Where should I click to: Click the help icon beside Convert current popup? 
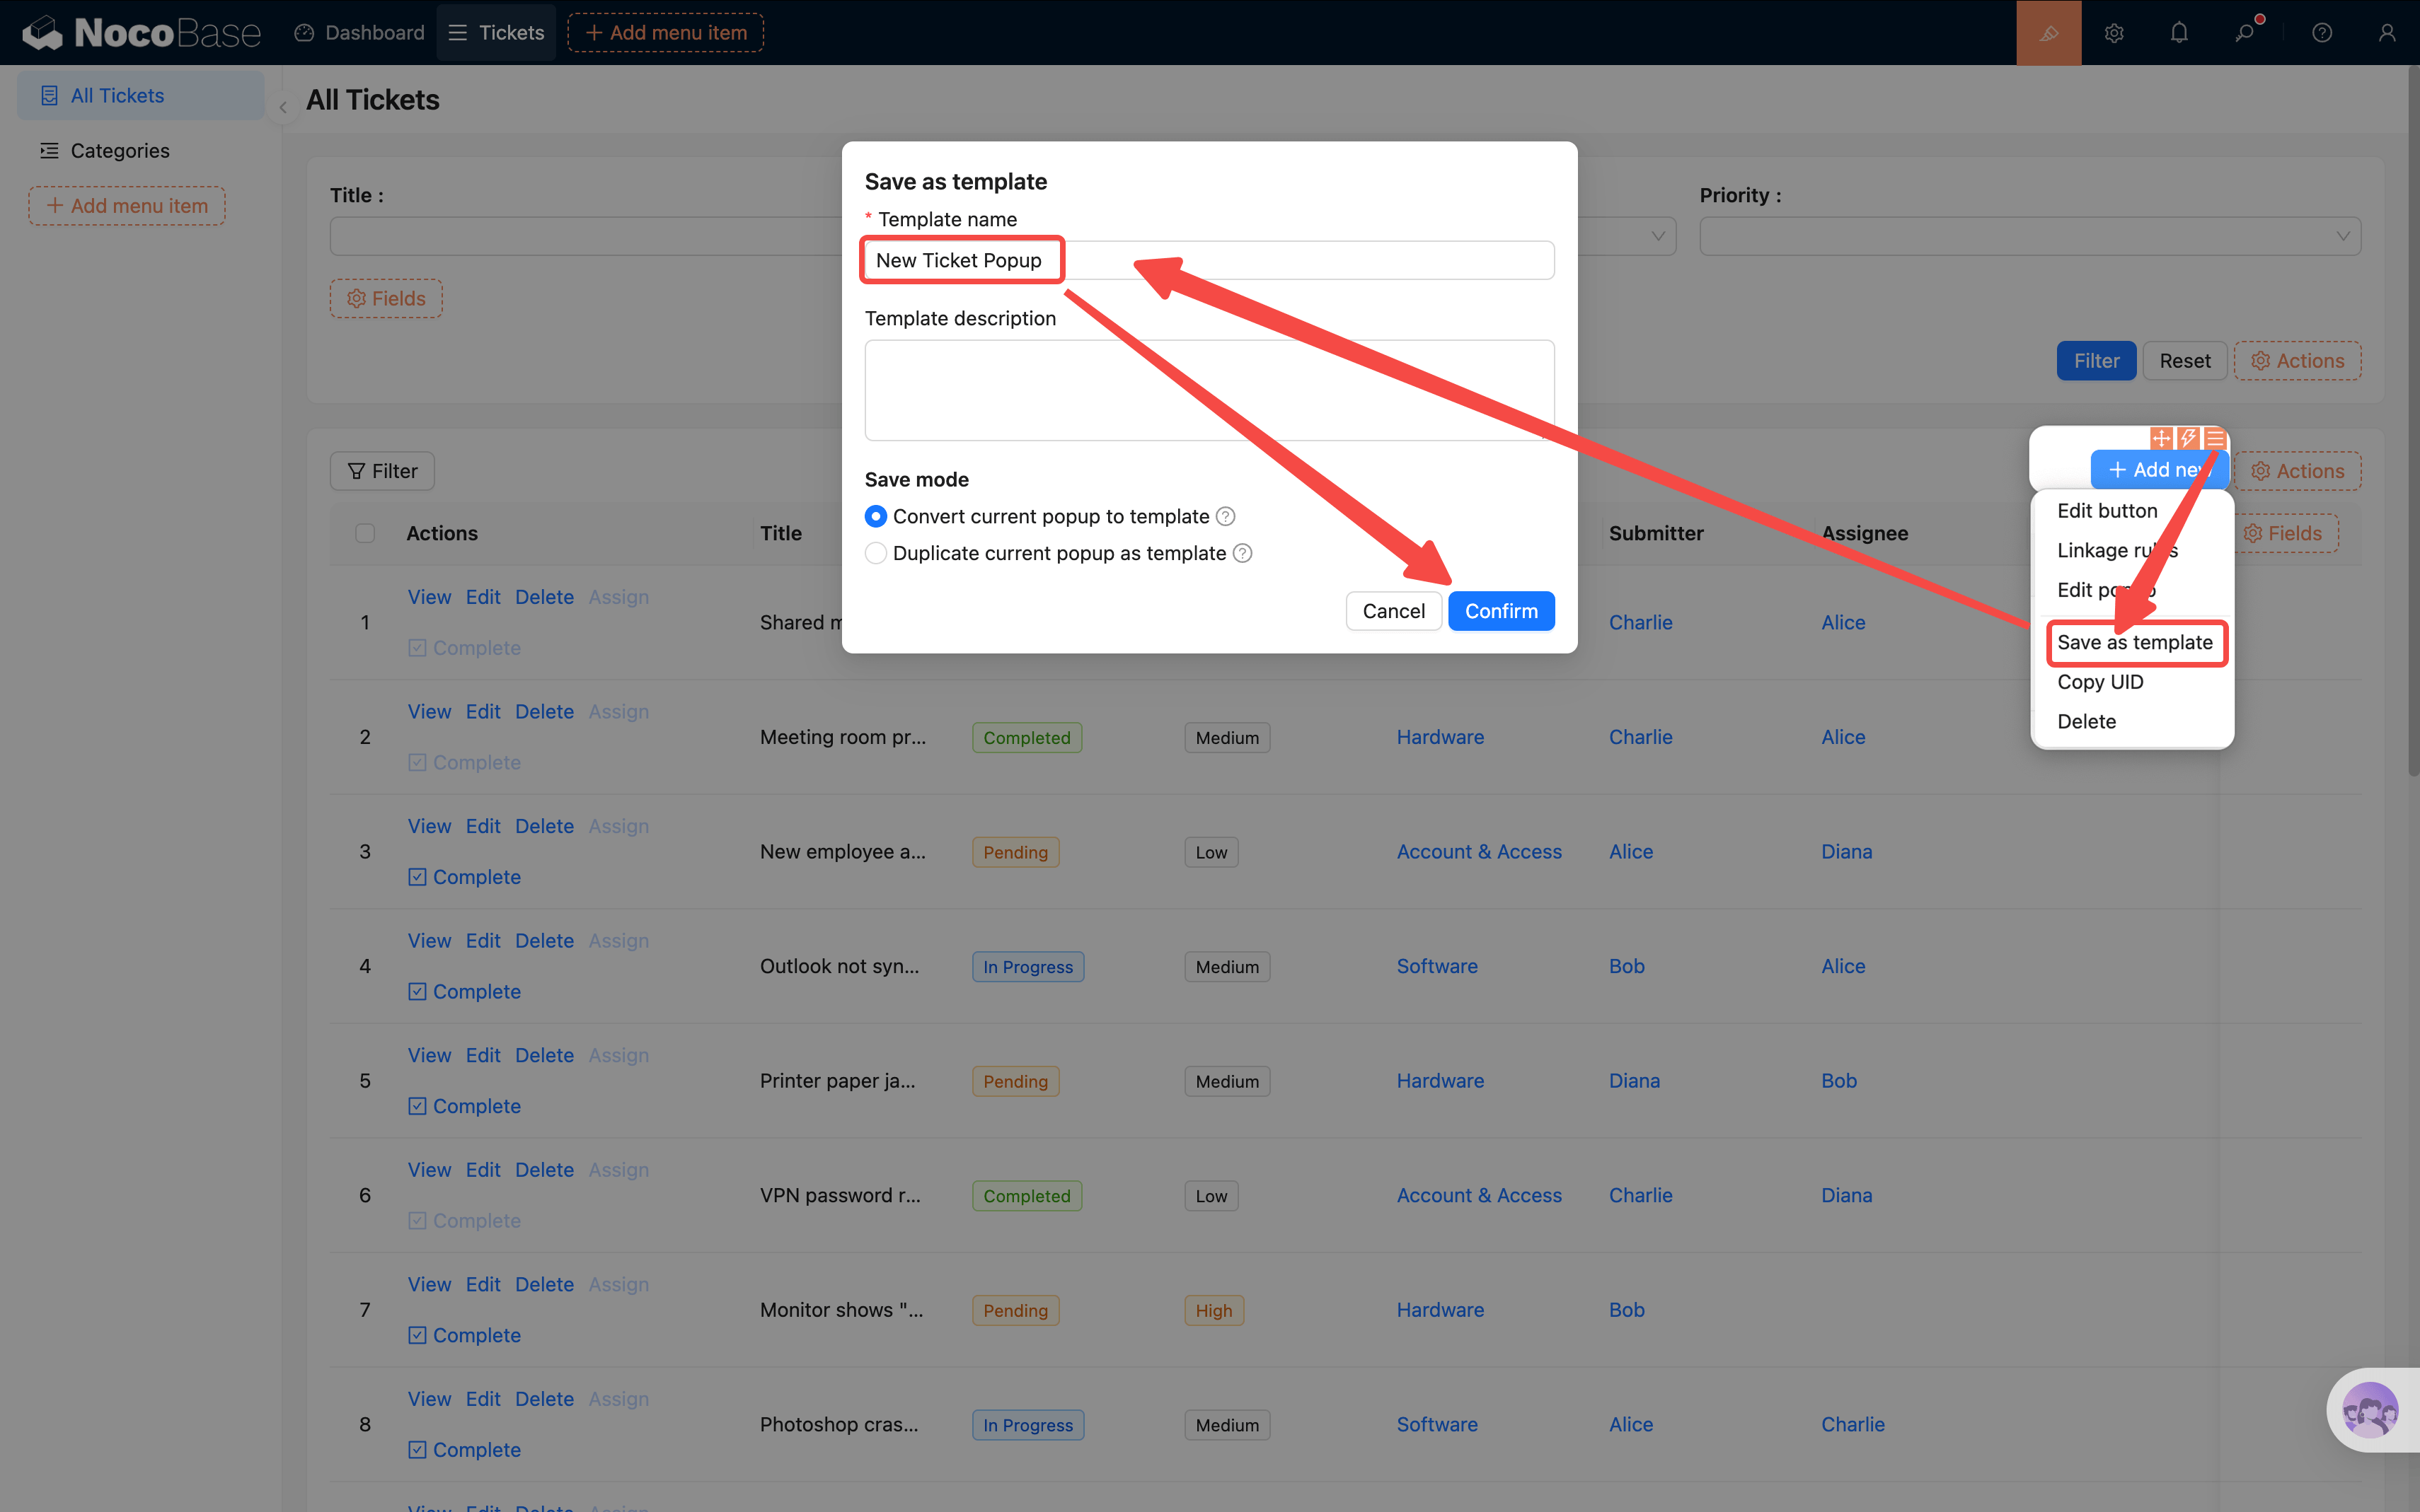pyautogui.click(x=1226, y=516)
